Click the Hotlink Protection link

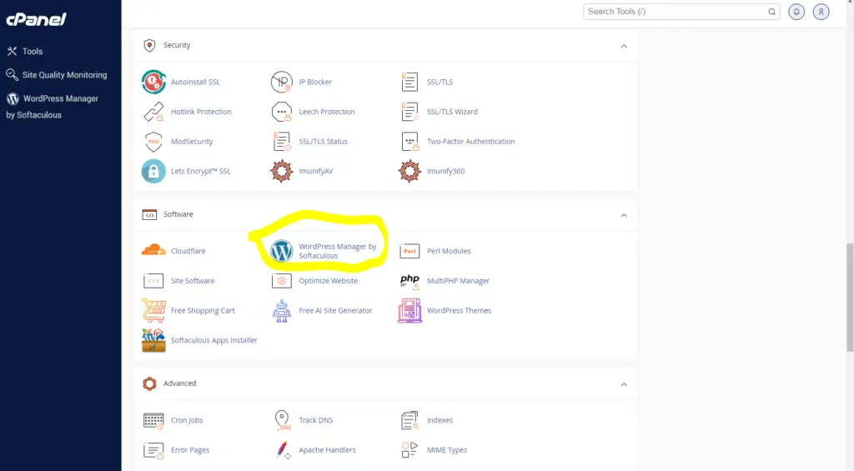[201, 112]
